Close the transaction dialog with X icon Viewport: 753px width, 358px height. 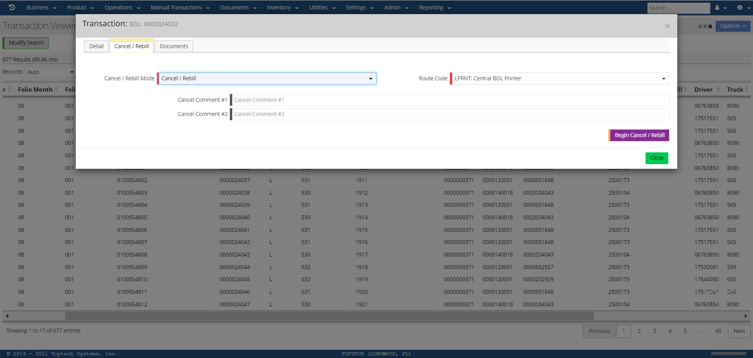pyautogui.click(x=667, y=26)
